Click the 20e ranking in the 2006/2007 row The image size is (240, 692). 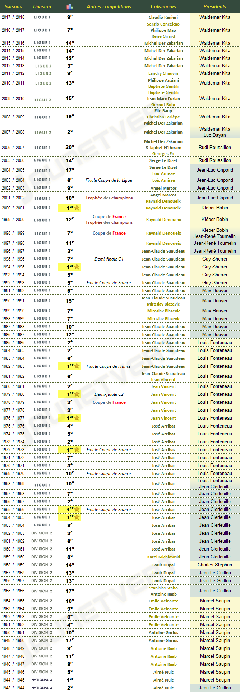tap(70, 147)
